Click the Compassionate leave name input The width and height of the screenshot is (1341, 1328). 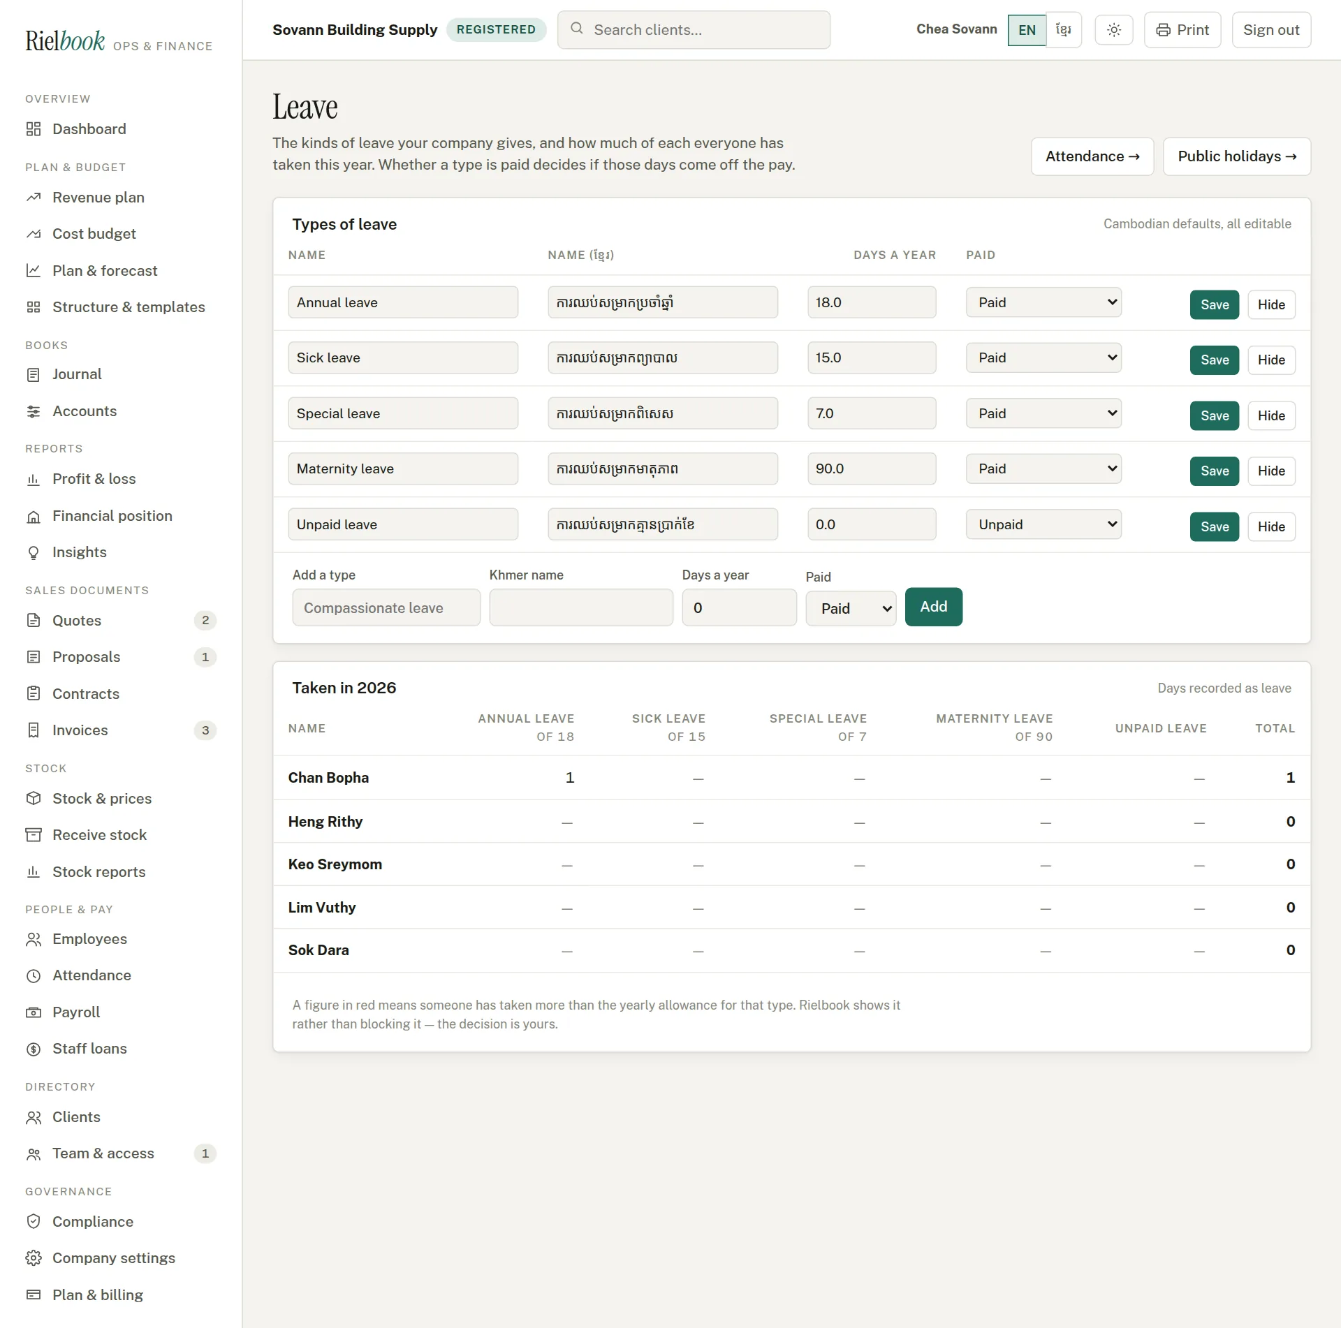pos(386,607)
